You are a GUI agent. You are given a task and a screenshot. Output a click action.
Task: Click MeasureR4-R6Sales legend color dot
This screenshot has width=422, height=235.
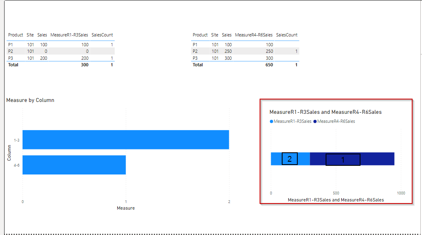point(315,122)
